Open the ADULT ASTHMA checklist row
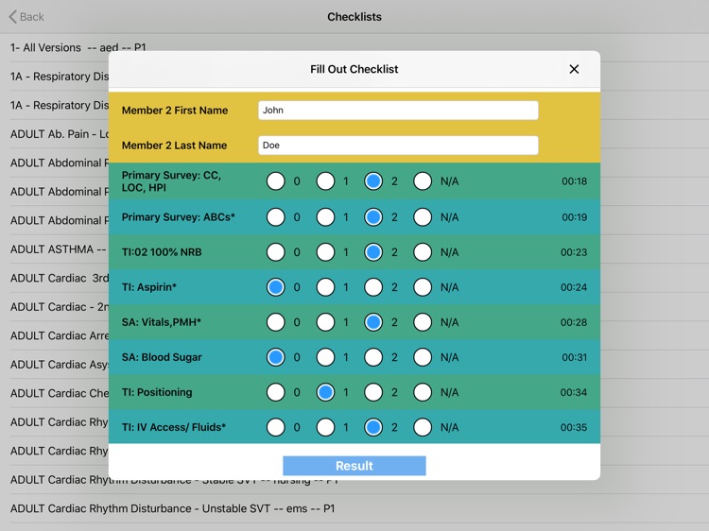The width and height of the screenshot is (709, 531). tap(58, 249)
